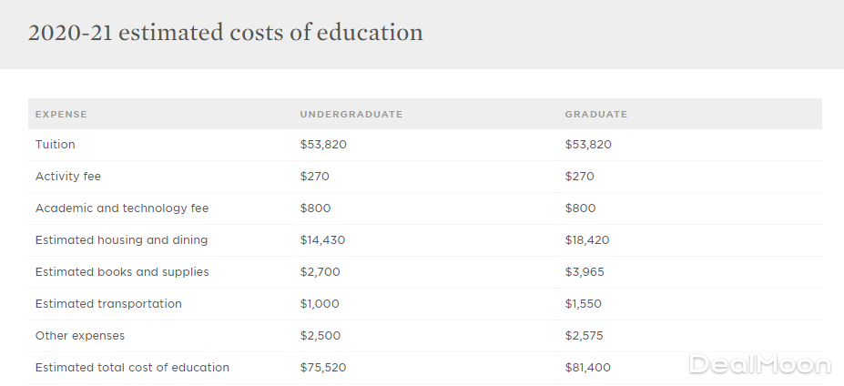Click undergraduate total $75,520
Image resolution: width=844 pixels, height=386 pixels.
click(322, 368)
